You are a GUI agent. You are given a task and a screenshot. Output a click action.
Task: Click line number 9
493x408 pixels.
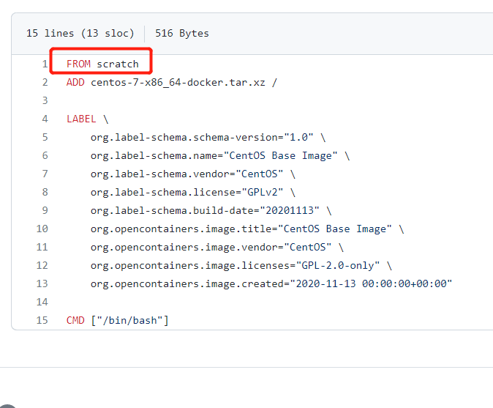point(45,210)
